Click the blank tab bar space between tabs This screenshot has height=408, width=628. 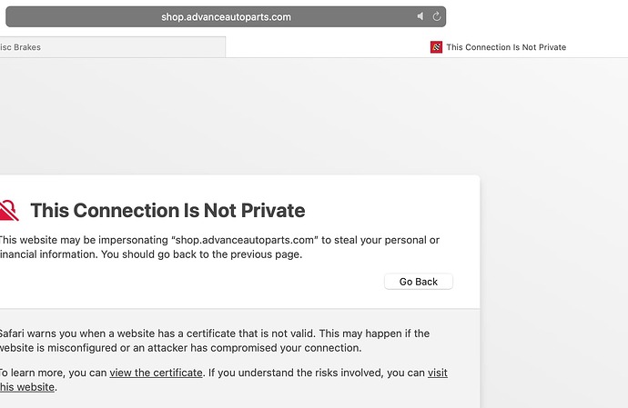[x=328, y=47]
